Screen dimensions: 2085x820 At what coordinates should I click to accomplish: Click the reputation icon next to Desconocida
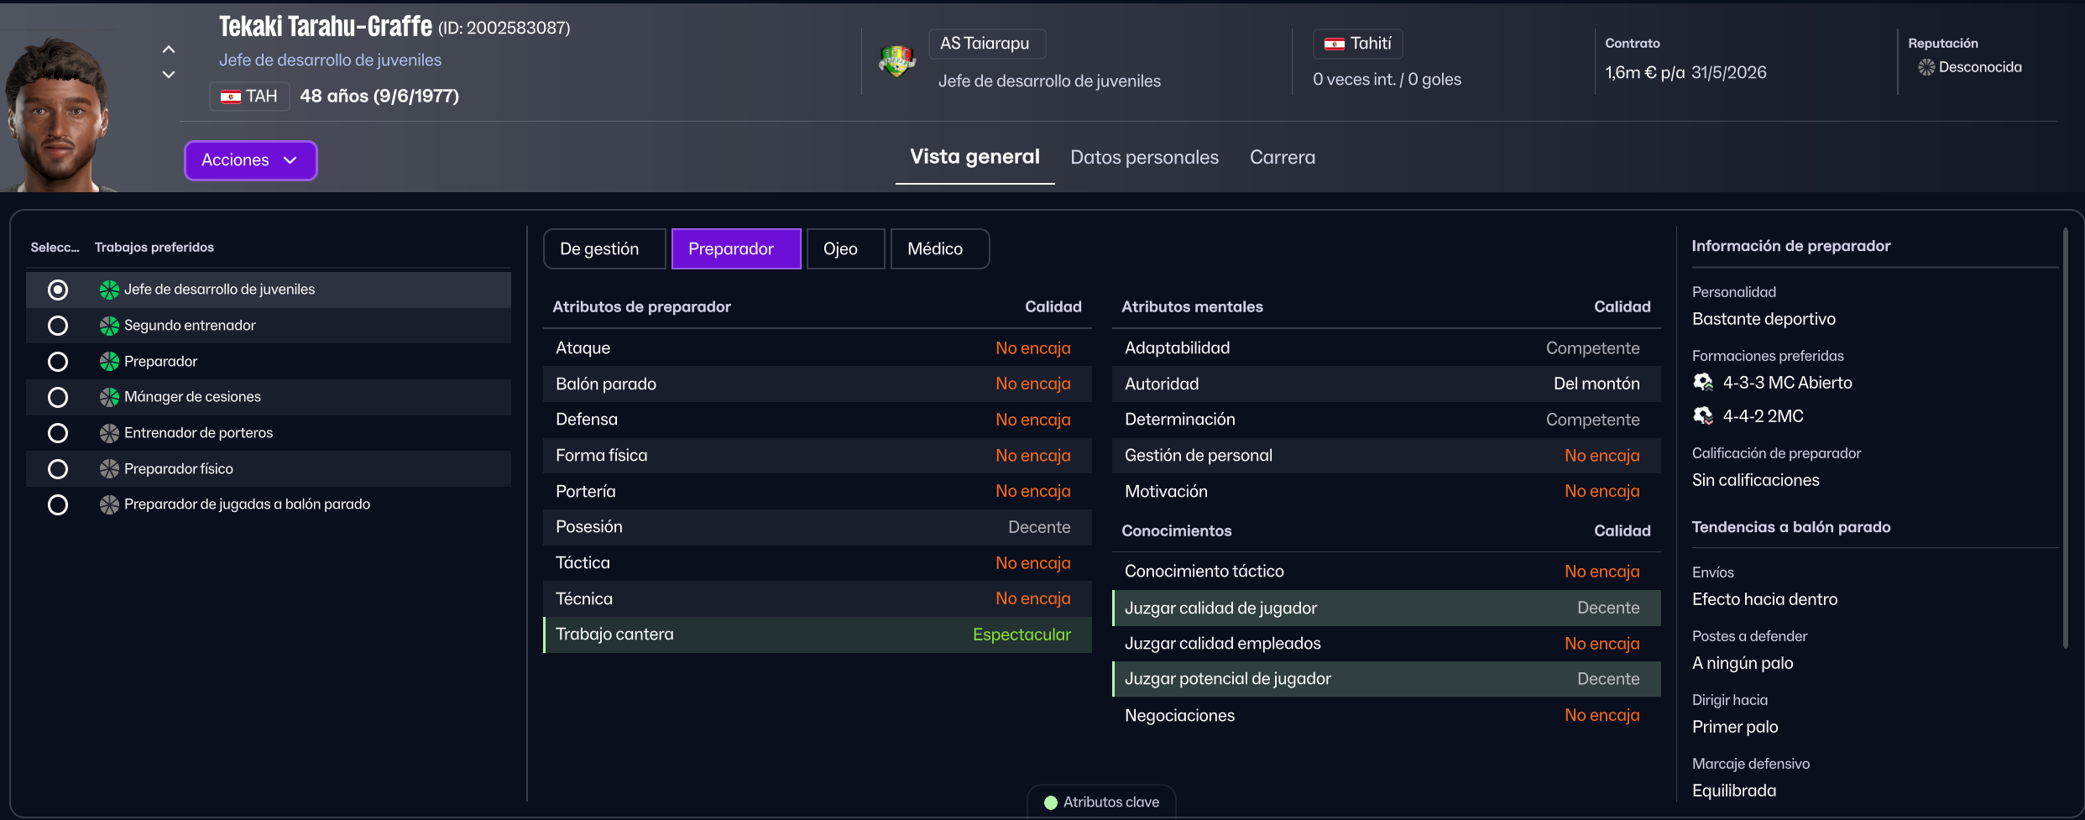tap(1926, 67)
